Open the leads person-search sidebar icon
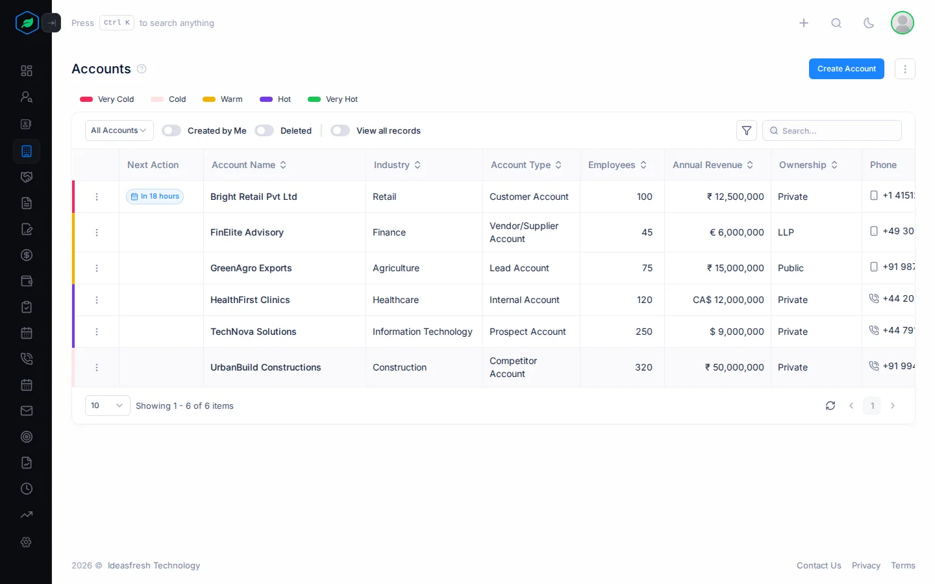 click(27, 97)
